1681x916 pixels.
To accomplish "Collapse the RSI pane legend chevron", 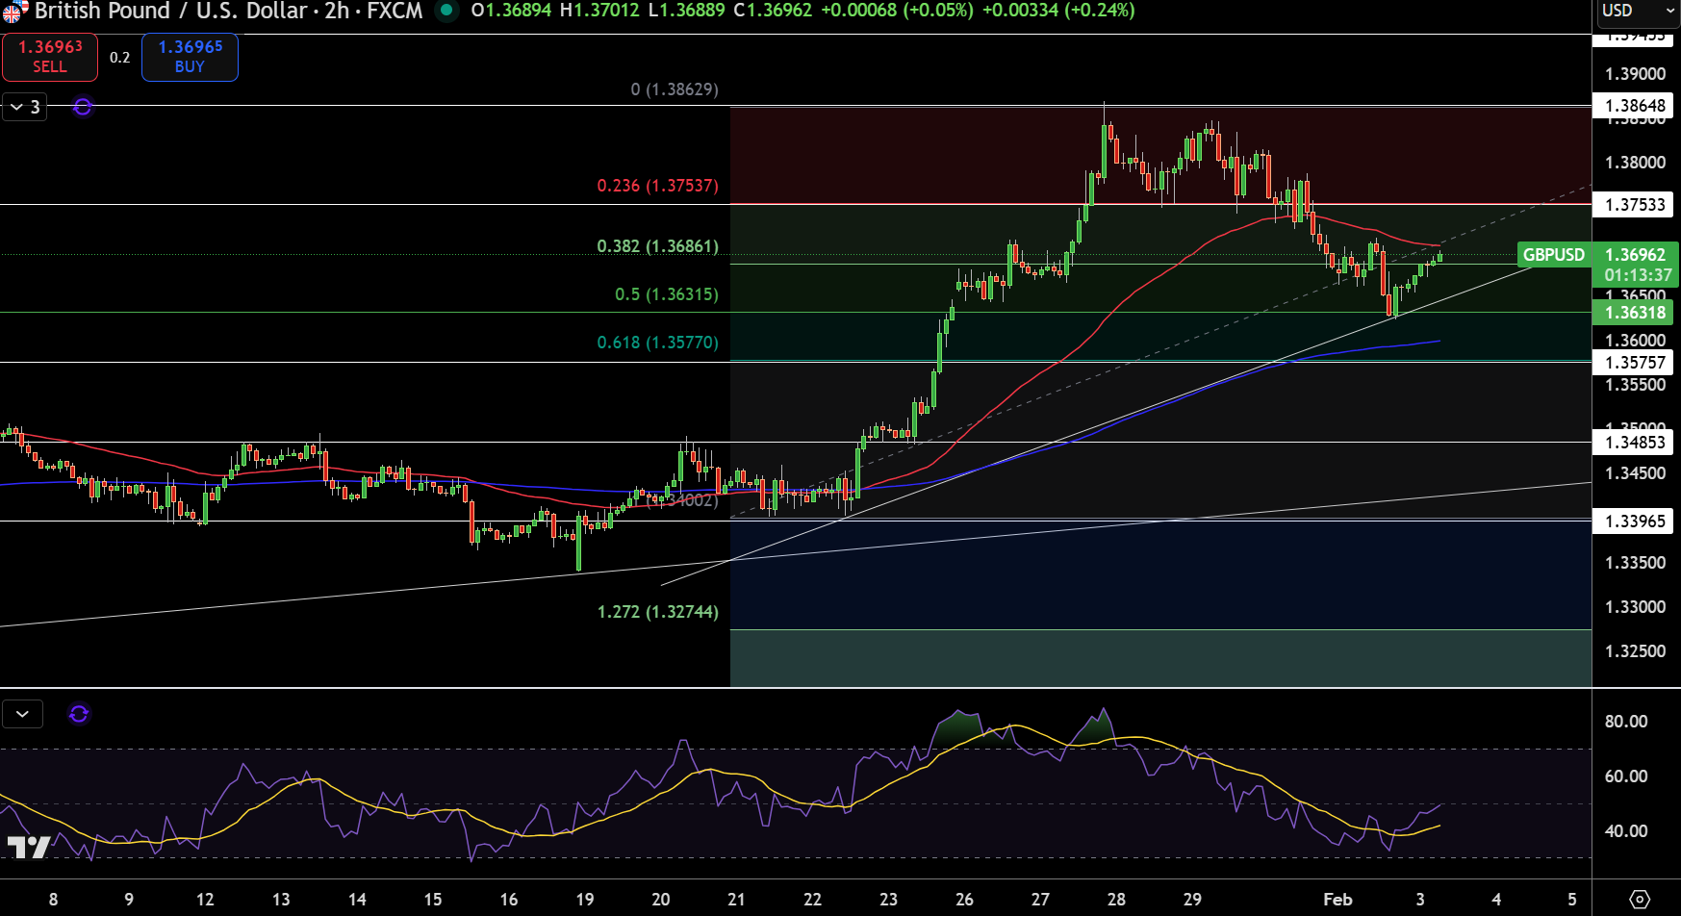I will click(x=22, y=714).
